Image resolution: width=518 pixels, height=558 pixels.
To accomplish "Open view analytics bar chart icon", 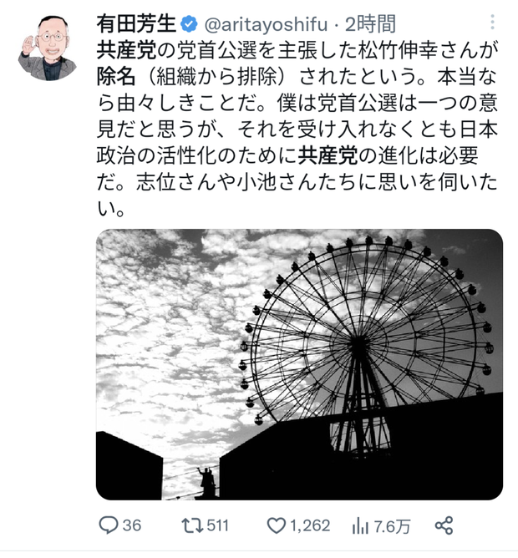I will 360,525.
